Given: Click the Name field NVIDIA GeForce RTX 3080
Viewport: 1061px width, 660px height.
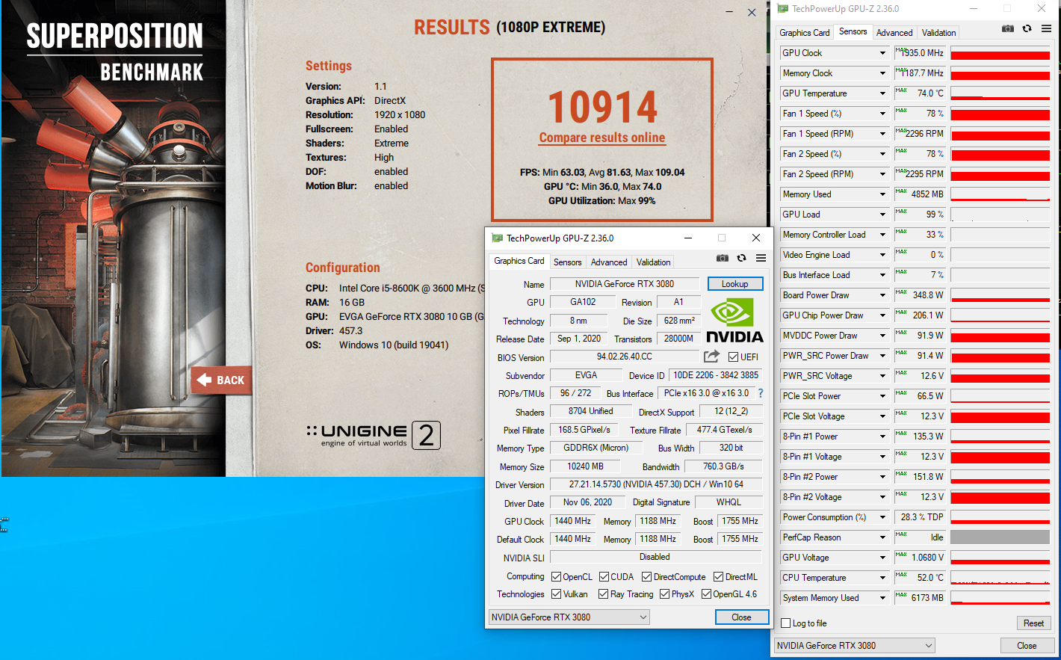Looking at the screenshot, I should click(625, 284).
